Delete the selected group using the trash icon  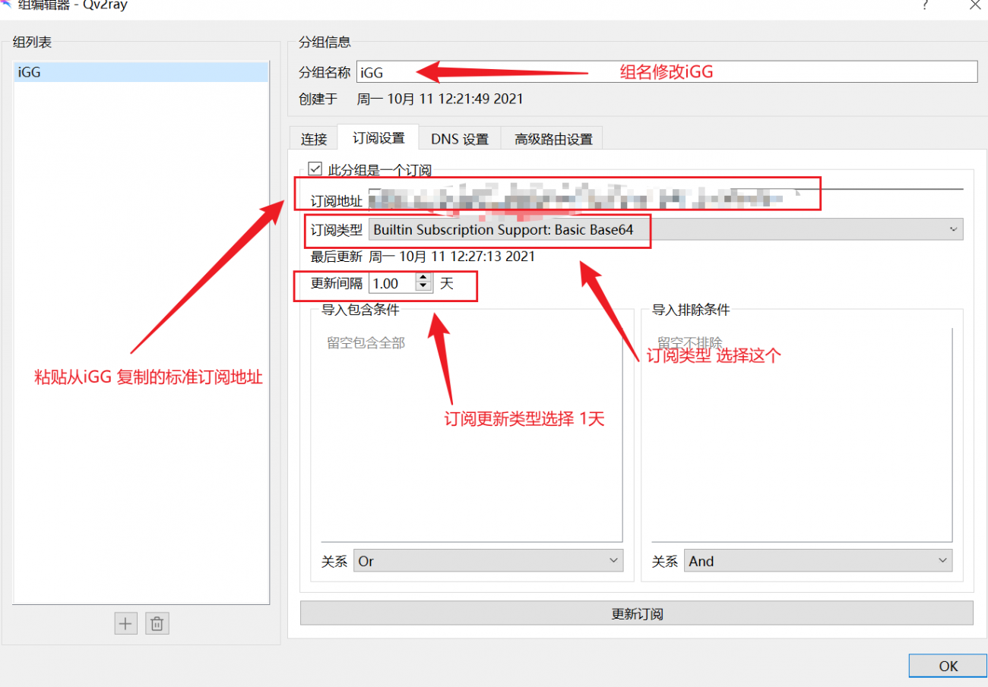coord(157,622)
